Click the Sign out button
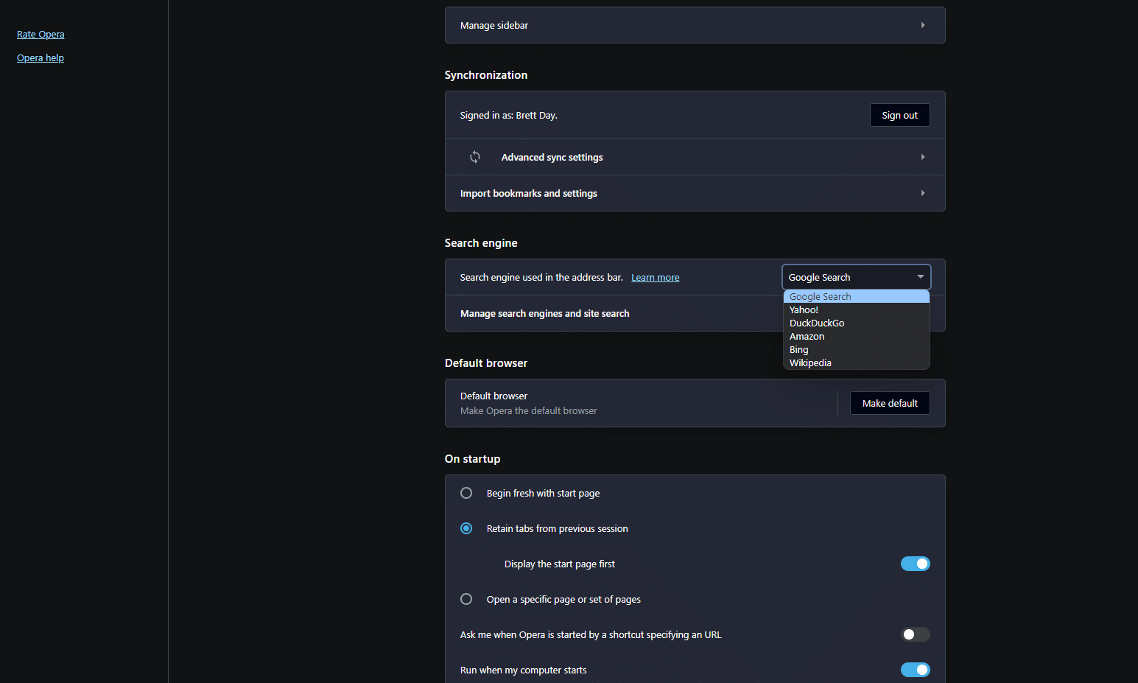The height and width of the screenshot is (683, 1138). coord(899,115)
